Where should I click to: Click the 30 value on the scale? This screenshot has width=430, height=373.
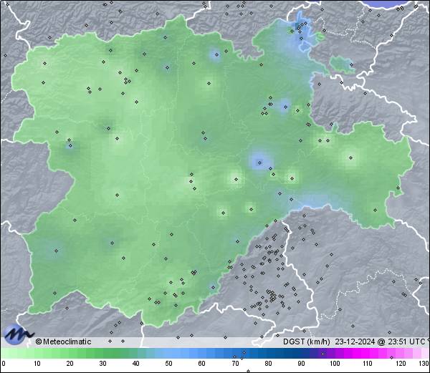pos(102,364)
